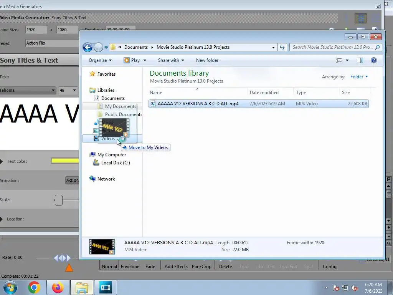Click the New folder button
This screenshot has width=393, height=295.
coord(207,60)
